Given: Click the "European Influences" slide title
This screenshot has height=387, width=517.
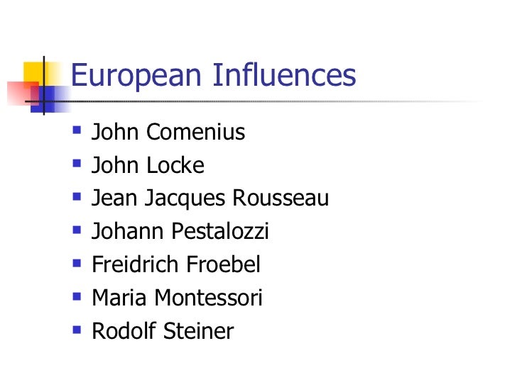Looking at the screenshot, I should (x=213, y=75).
